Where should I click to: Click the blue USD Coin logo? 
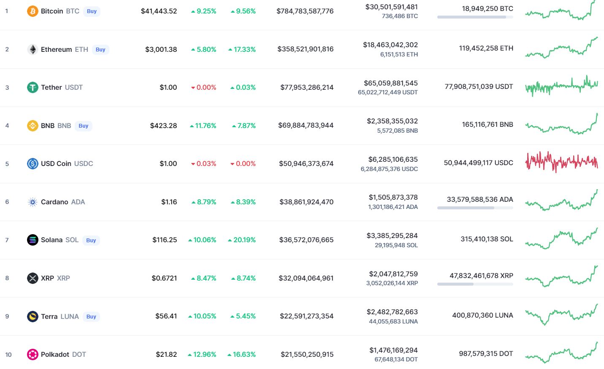[x=33, y=163]
